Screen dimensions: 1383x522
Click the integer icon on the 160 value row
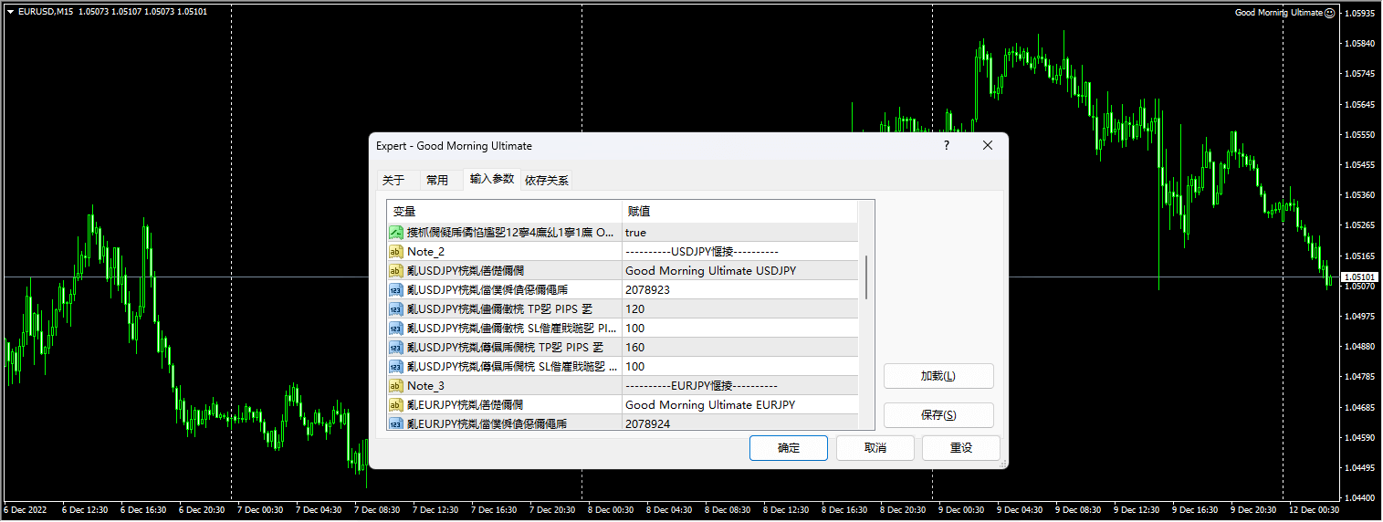click(x=396, y=348)
